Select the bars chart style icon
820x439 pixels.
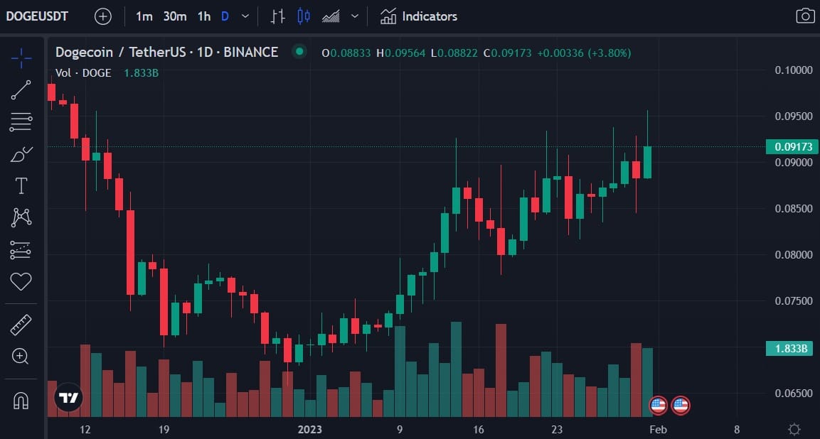tap(277, 16)
